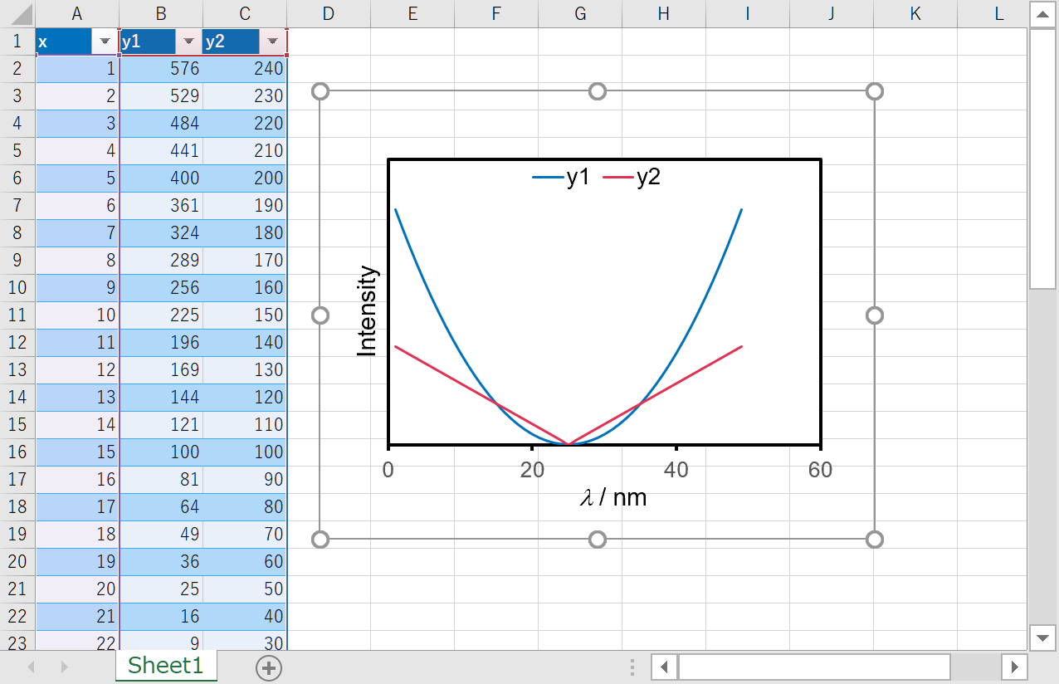Select the y2 legend entry
Screen dimensions: 1059x684
[632, 177]
